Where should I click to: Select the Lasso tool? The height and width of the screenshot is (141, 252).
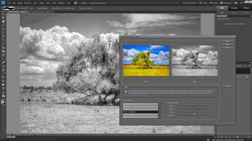coord(3,33)
